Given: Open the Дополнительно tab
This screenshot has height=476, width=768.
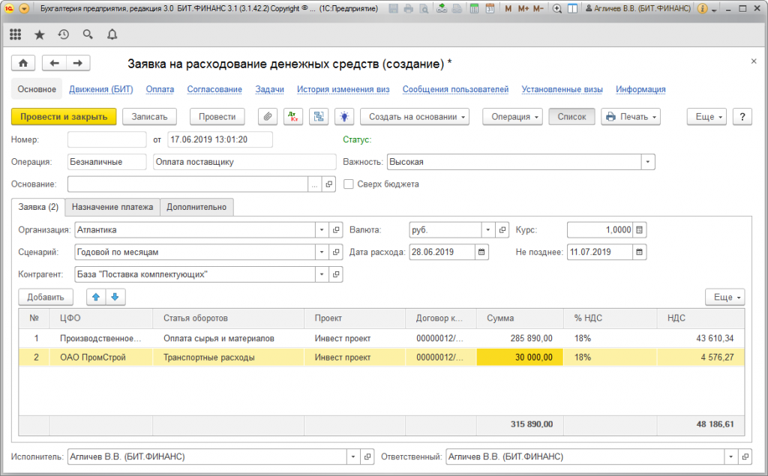Looking at the screenshot, I should (196, 207).
